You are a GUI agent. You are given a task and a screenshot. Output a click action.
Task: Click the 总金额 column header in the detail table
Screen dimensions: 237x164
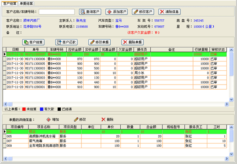click(151, 127)
